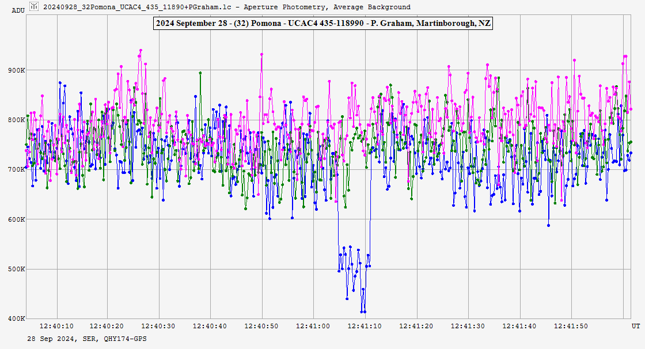
Task: Click the 900K y-axis label
Action: click(x=17, y=70)
